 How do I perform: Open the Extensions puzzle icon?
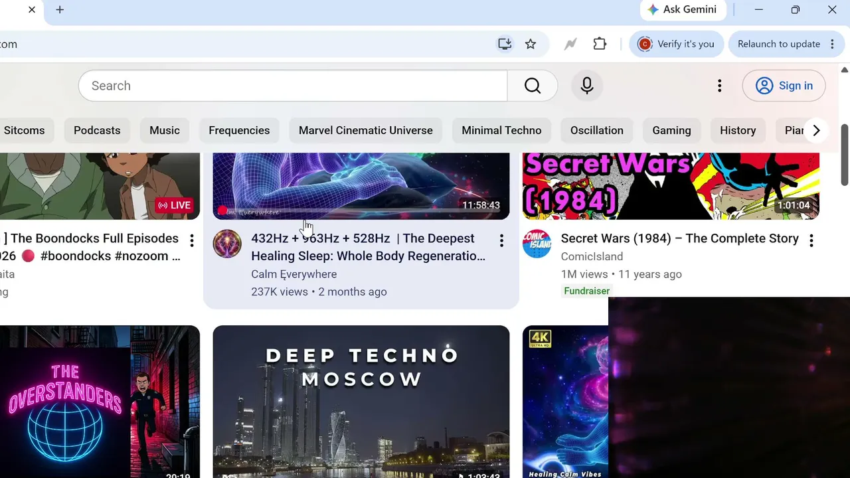(600, 44)
